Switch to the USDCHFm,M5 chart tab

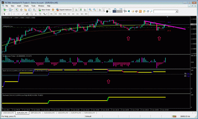click(x=63, y=113)
